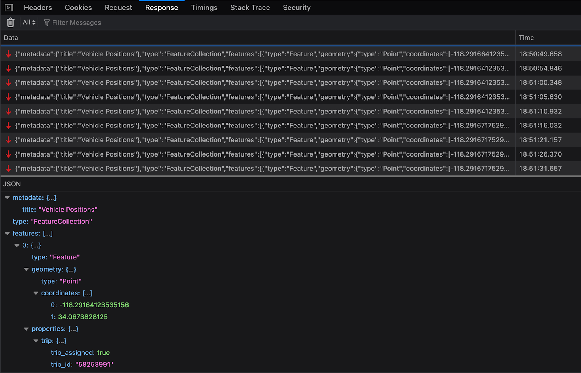Collapse the properties object node
581x373 pixels.
click(x=26, y=328)
